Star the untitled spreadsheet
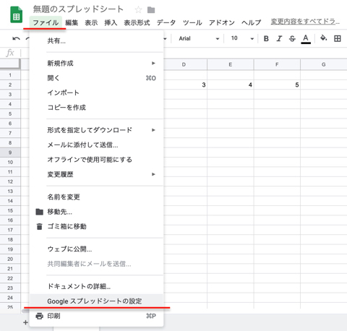 coord(138,9)
